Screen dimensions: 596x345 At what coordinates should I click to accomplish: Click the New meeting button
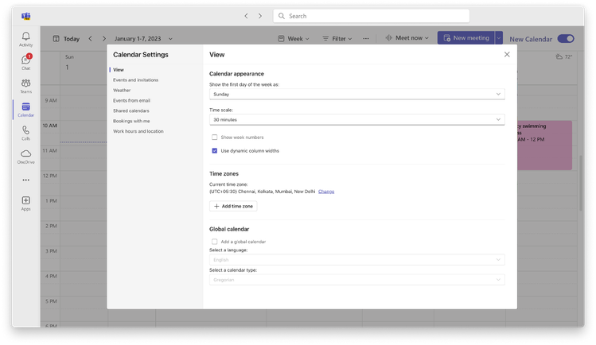[x=466, y=38]
